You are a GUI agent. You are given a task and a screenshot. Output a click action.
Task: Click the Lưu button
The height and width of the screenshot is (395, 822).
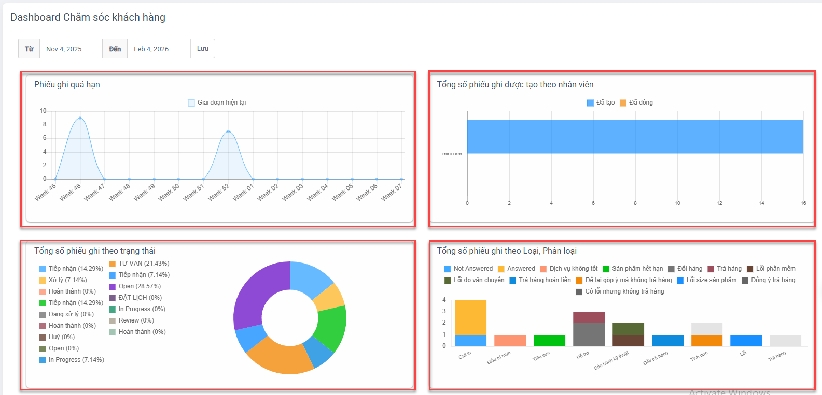click(x=202, y=49)
